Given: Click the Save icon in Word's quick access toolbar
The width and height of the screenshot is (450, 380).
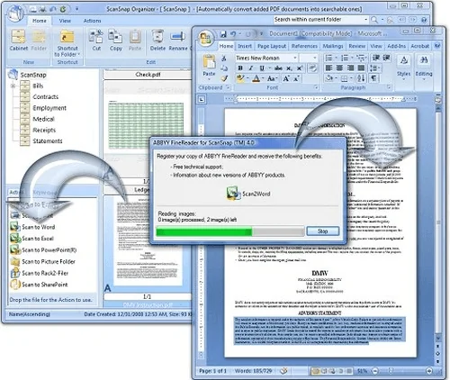Looking at the screenshot, I should pyautogui.click(x=223, y=34).
